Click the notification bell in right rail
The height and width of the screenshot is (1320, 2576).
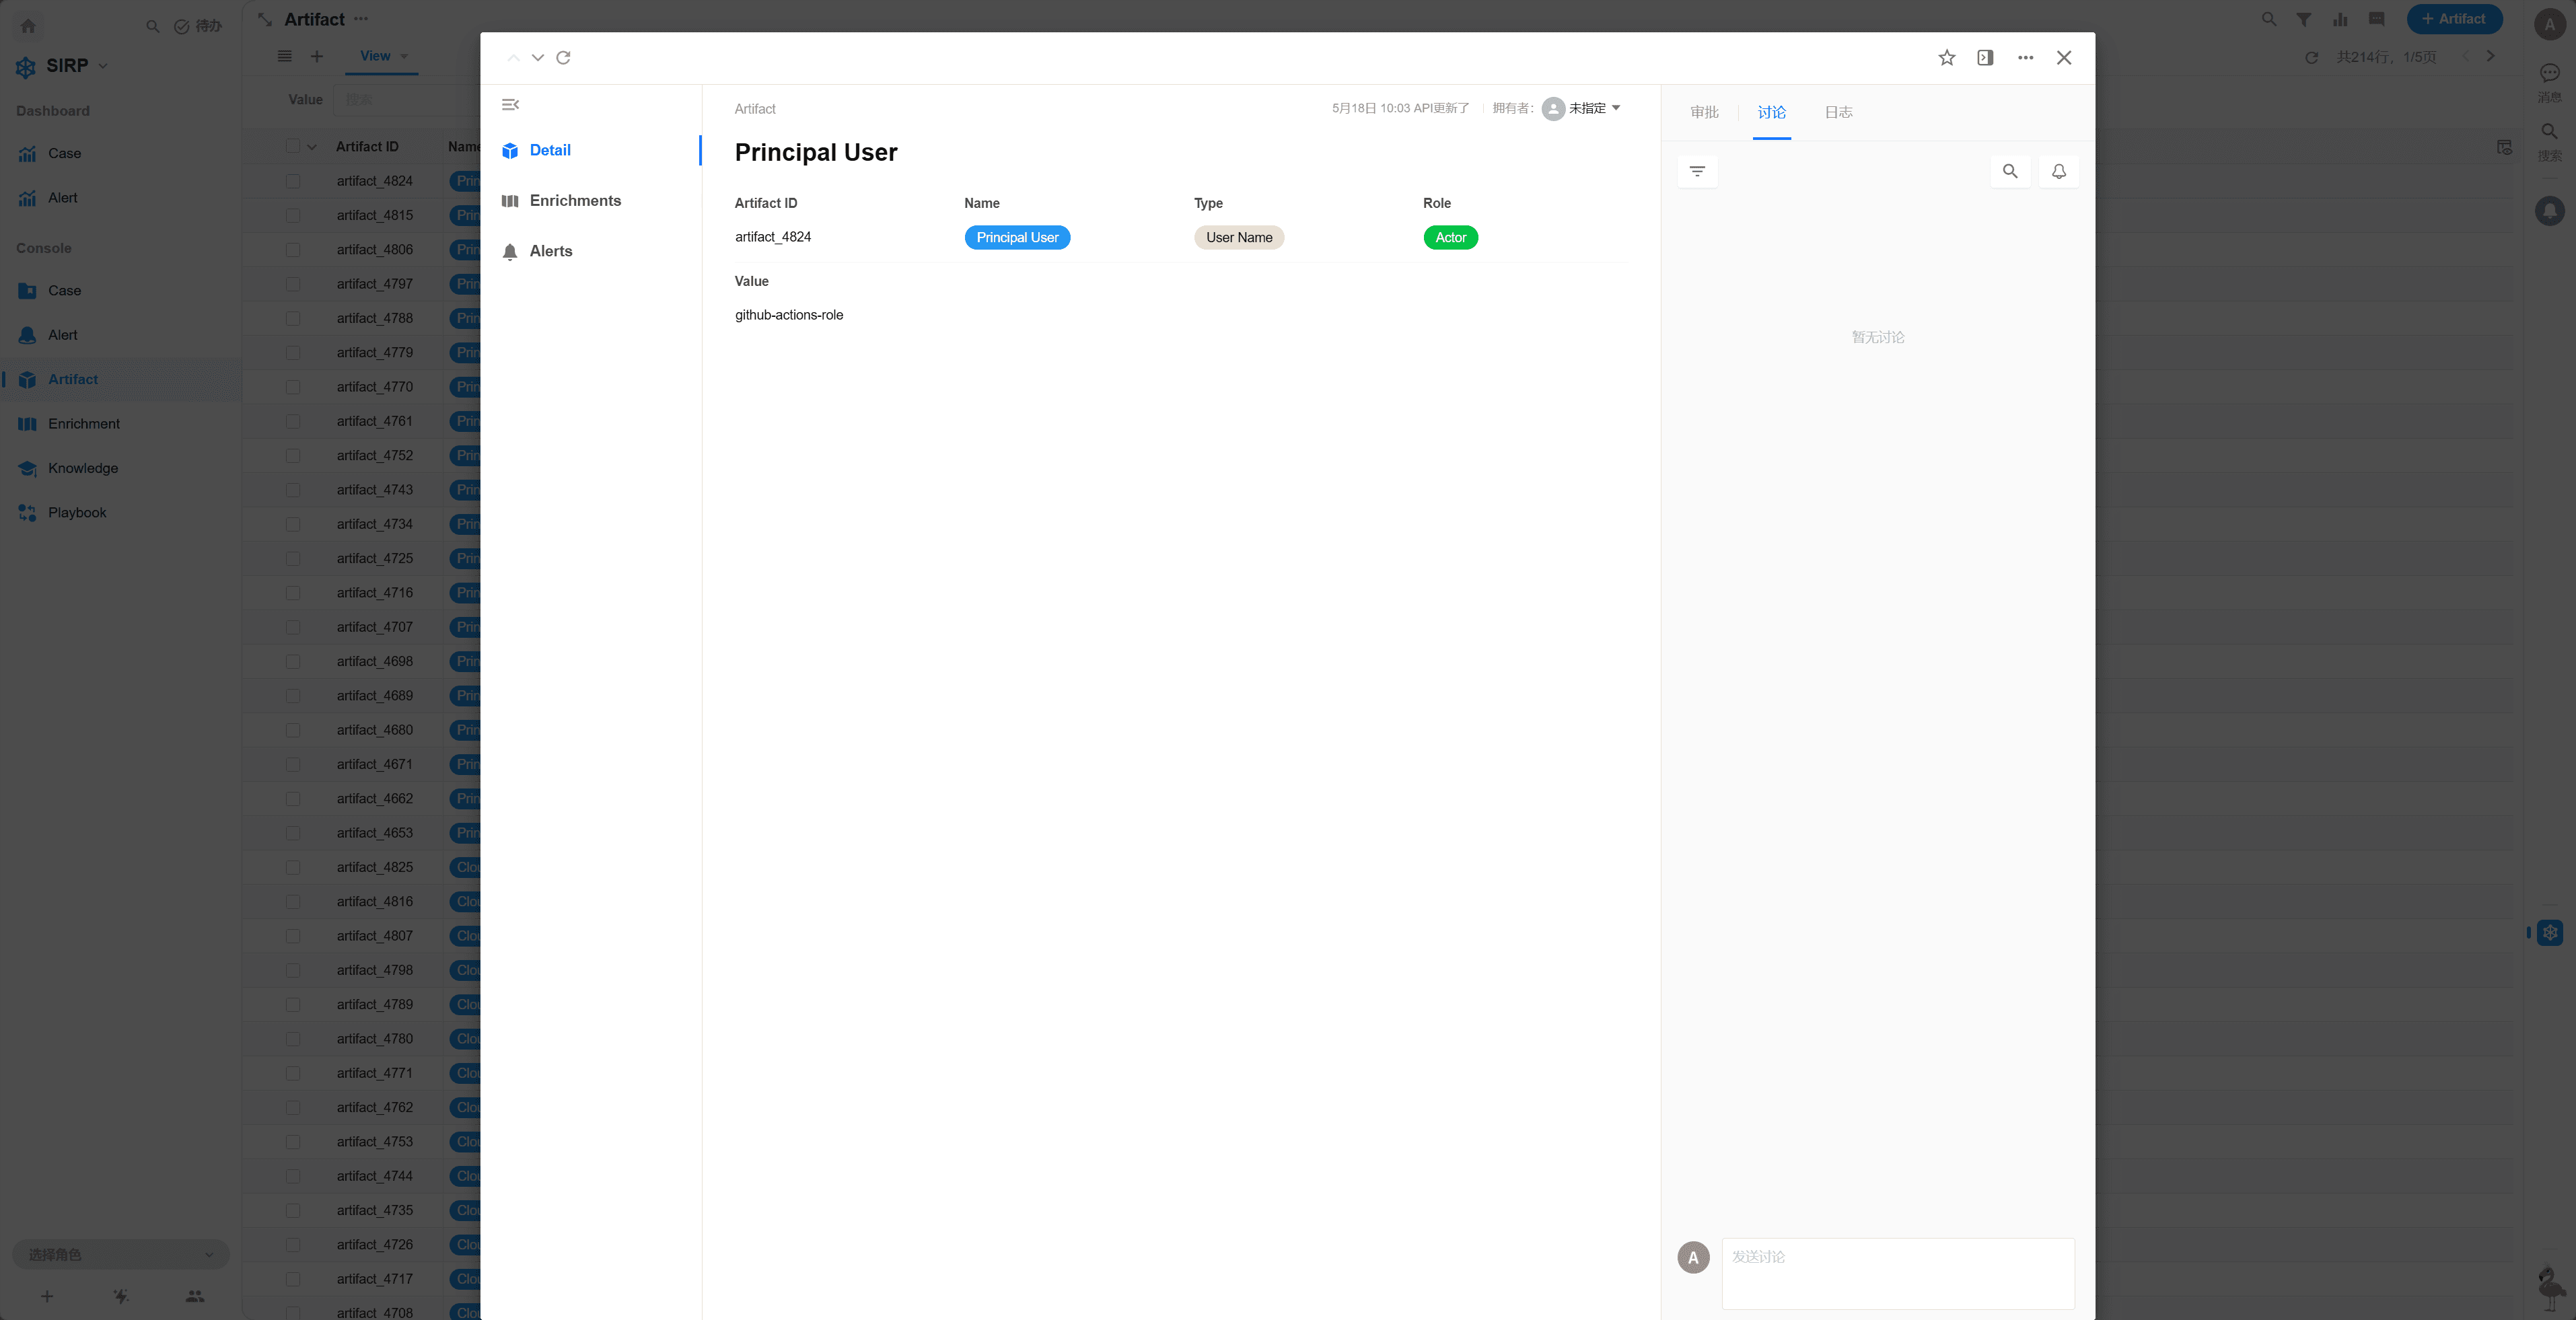click(x=2550, y=211)
